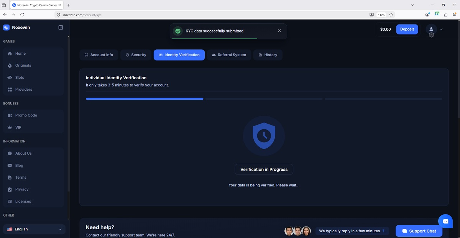The height and width of the screenshot is (238, 460).
Task: Dismiss the KYC submitted notification
Action: (279, 31)
